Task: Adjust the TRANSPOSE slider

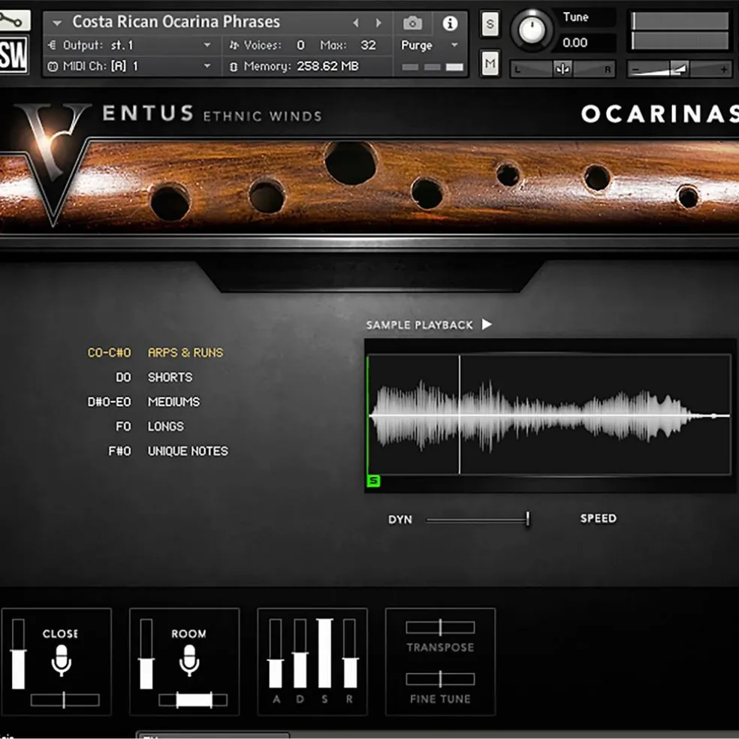Action: [440, 627]
